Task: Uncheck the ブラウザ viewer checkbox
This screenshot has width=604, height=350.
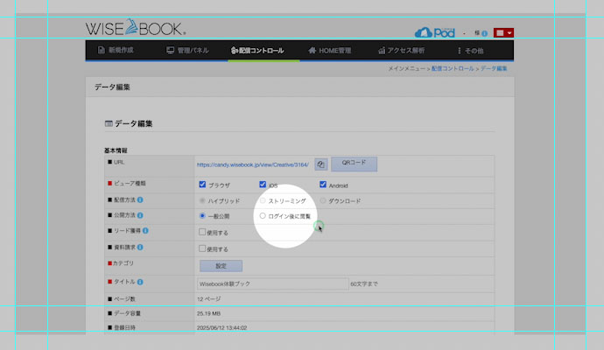Action: coord(203,185)
